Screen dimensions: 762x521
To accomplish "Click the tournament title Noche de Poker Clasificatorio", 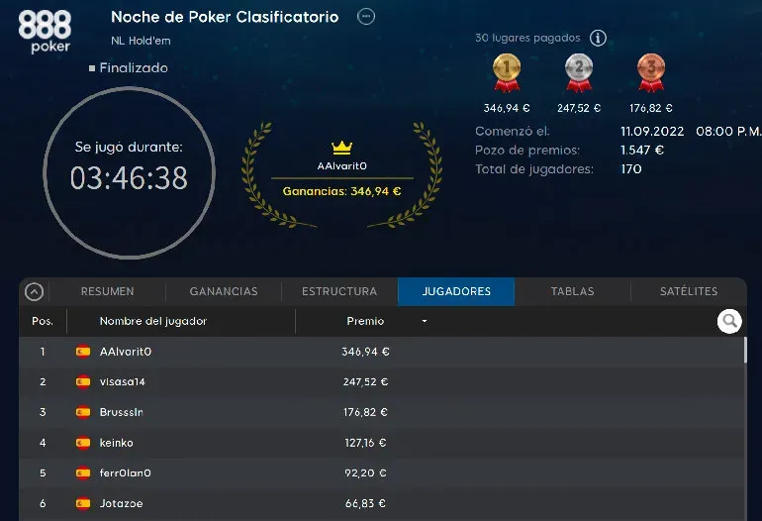I will click(x=225, y=17).
